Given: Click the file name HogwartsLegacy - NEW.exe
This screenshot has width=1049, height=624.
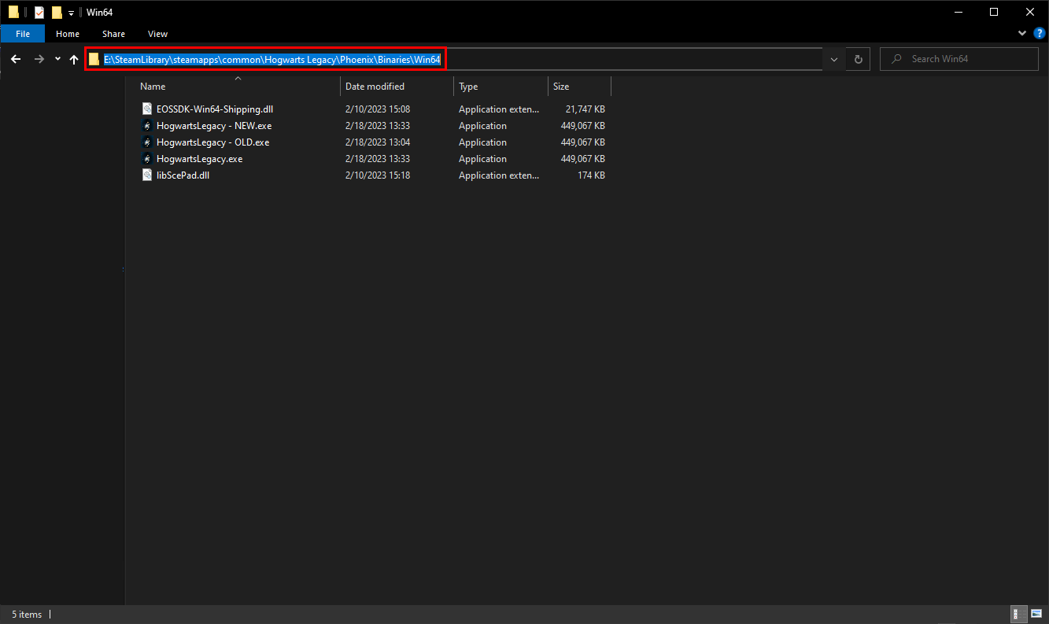Looking at the screenshot, I should (214, 126).
